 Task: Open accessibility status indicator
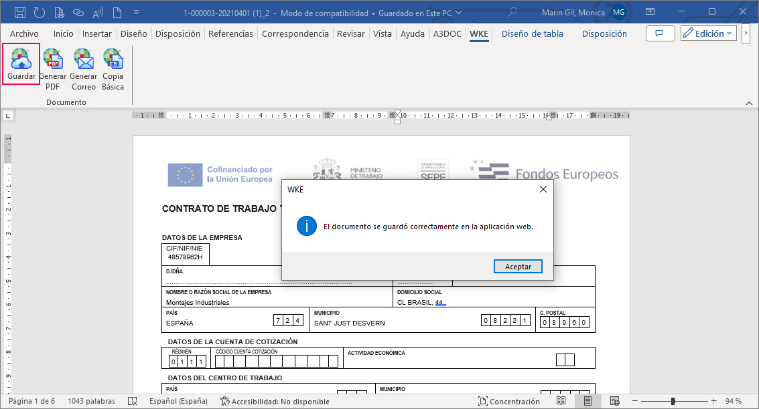click(275, 401)
